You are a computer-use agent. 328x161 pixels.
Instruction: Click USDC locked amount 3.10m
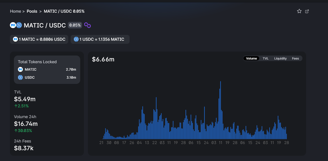tap(71, 77)
